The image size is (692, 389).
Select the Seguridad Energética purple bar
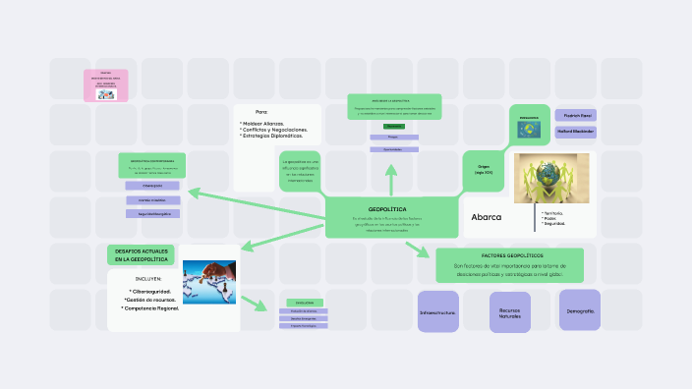[152, 214]
